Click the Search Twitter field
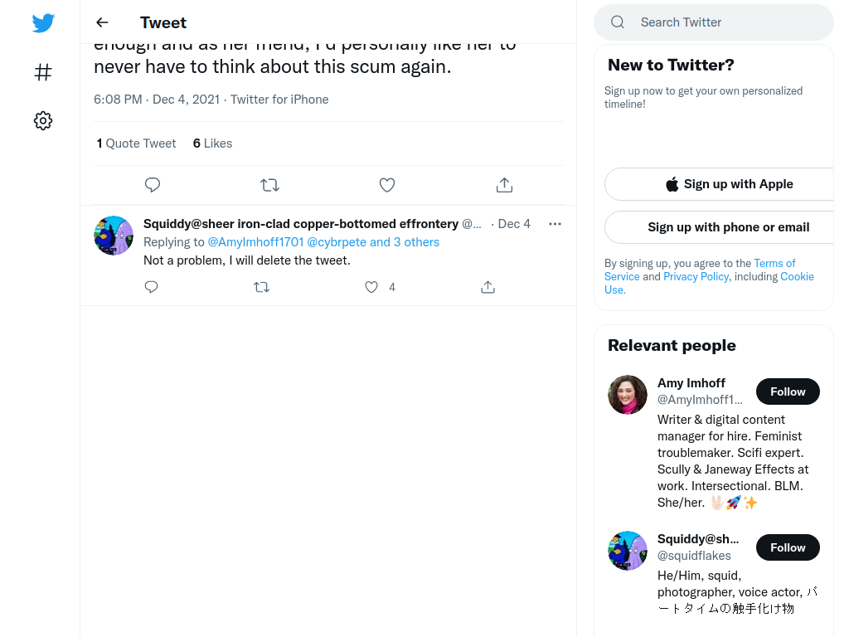The height and width of the screenshot is (637, 849). coord(714,22)
